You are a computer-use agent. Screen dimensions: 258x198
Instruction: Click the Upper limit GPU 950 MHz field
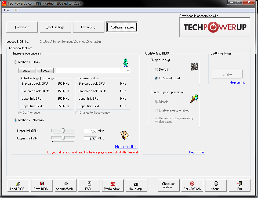[90, 131]
